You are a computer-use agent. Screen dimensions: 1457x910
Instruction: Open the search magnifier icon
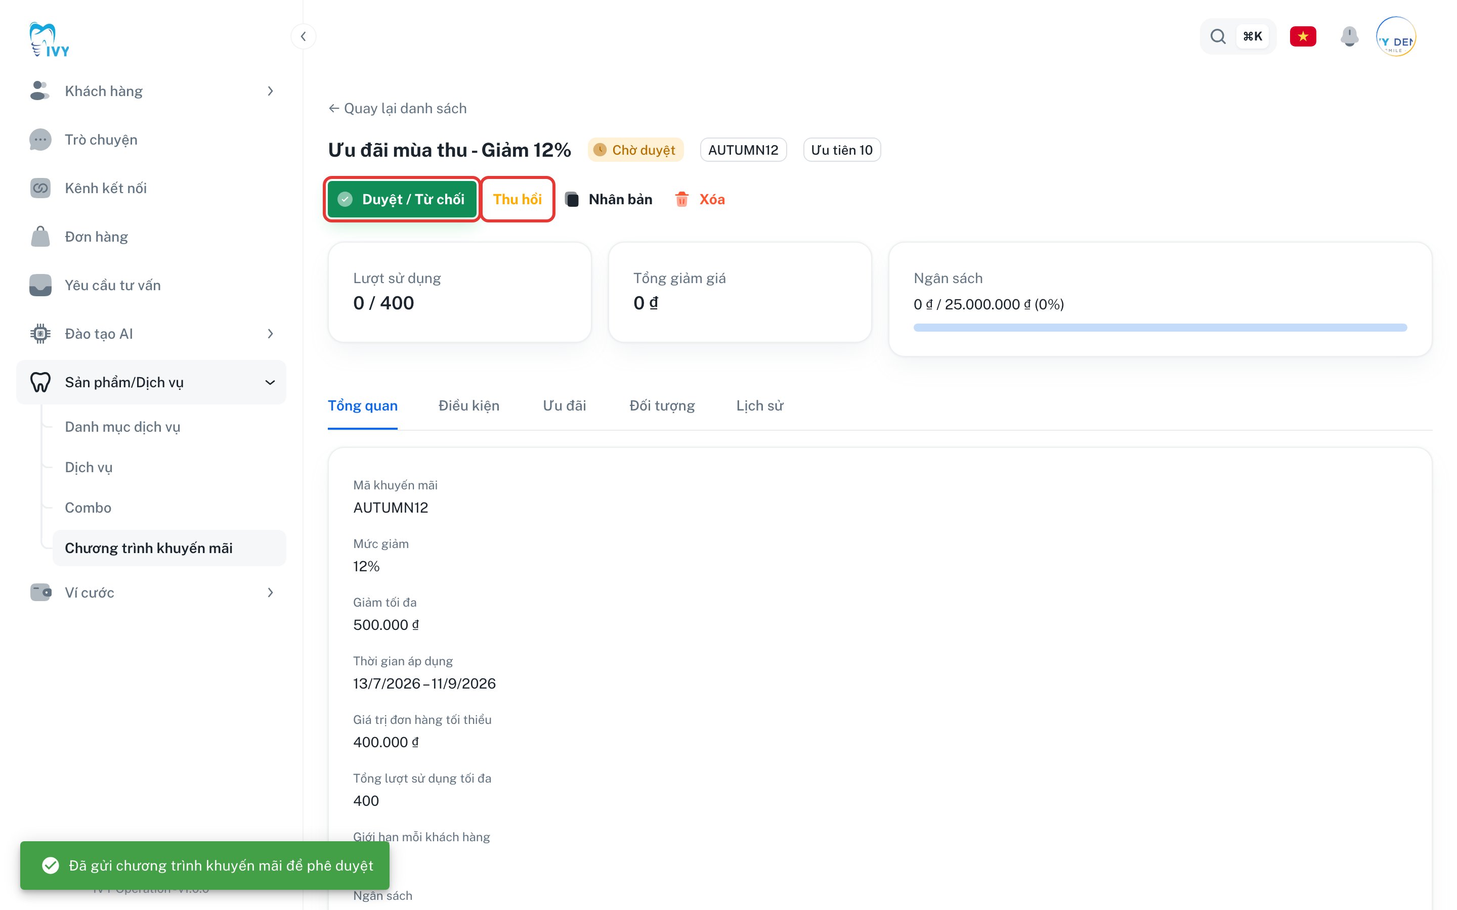[x=1217, y=36]
